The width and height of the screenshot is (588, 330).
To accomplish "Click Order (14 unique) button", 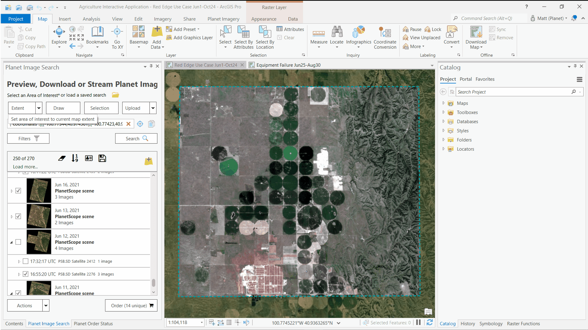I will click(131, 305).
